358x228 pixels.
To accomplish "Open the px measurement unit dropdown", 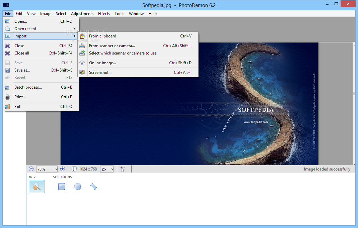I will coord(107,169).
